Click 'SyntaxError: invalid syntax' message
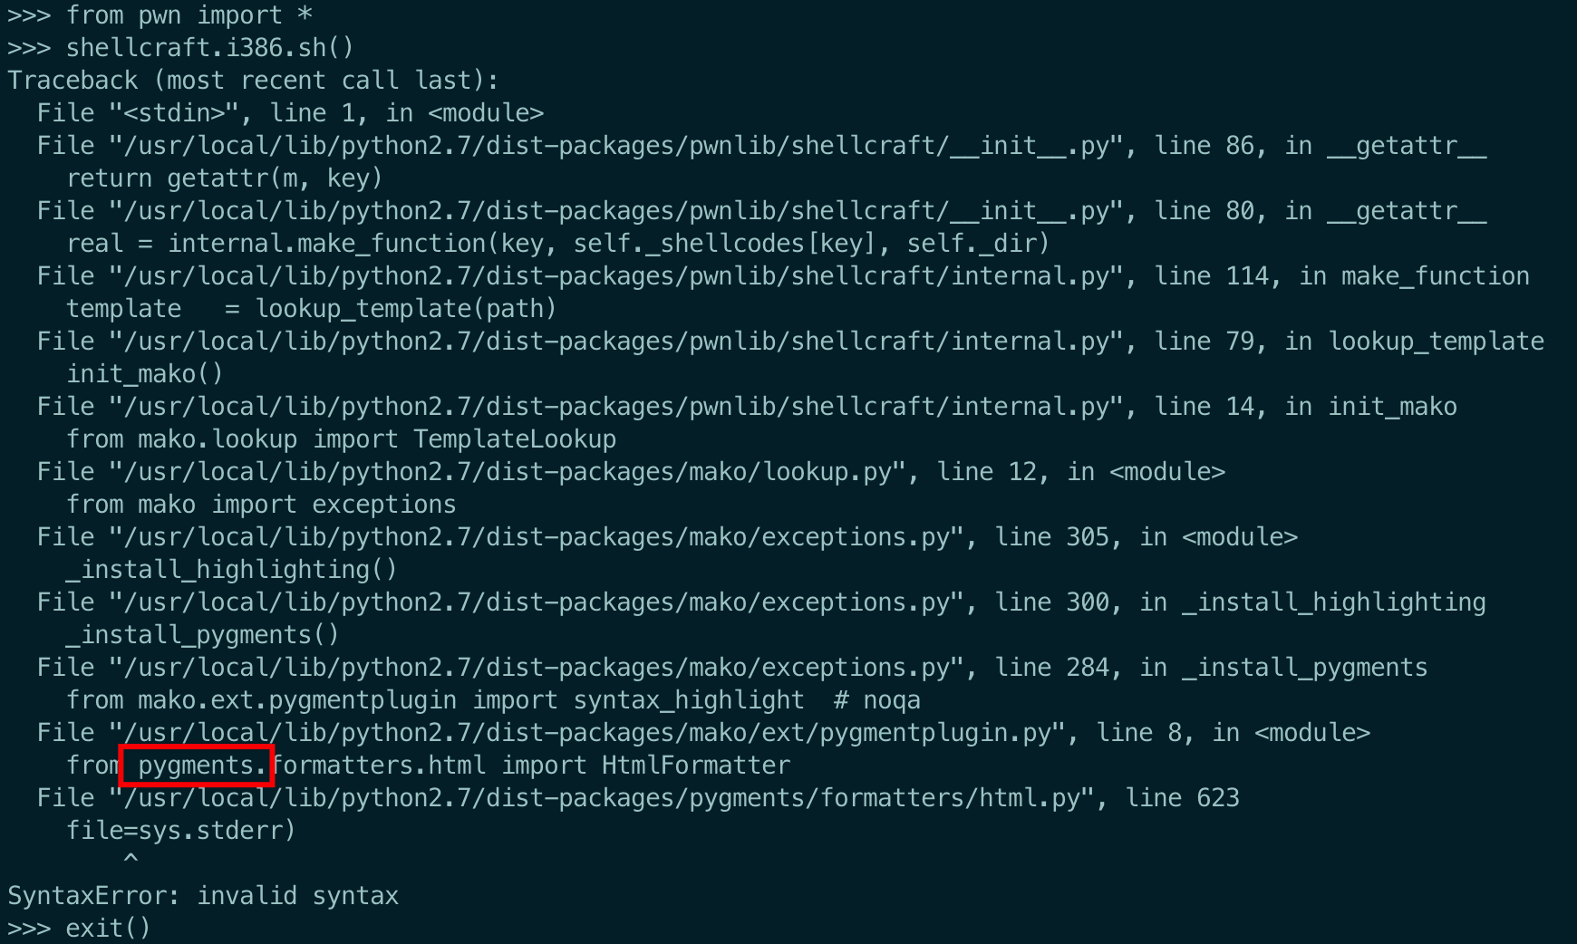Viewport: 1577px width, 944px height. click(203, 896)
